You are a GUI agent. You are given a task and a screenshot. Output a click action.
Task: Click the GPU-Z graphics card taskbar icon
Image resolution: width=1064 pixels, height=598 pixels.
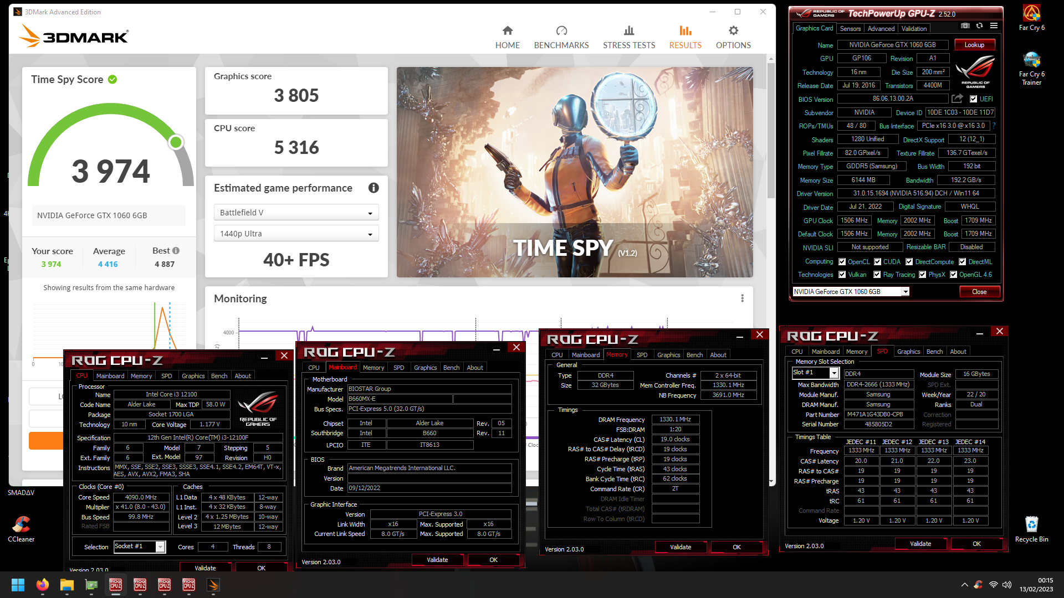click(x=91, y=585)
